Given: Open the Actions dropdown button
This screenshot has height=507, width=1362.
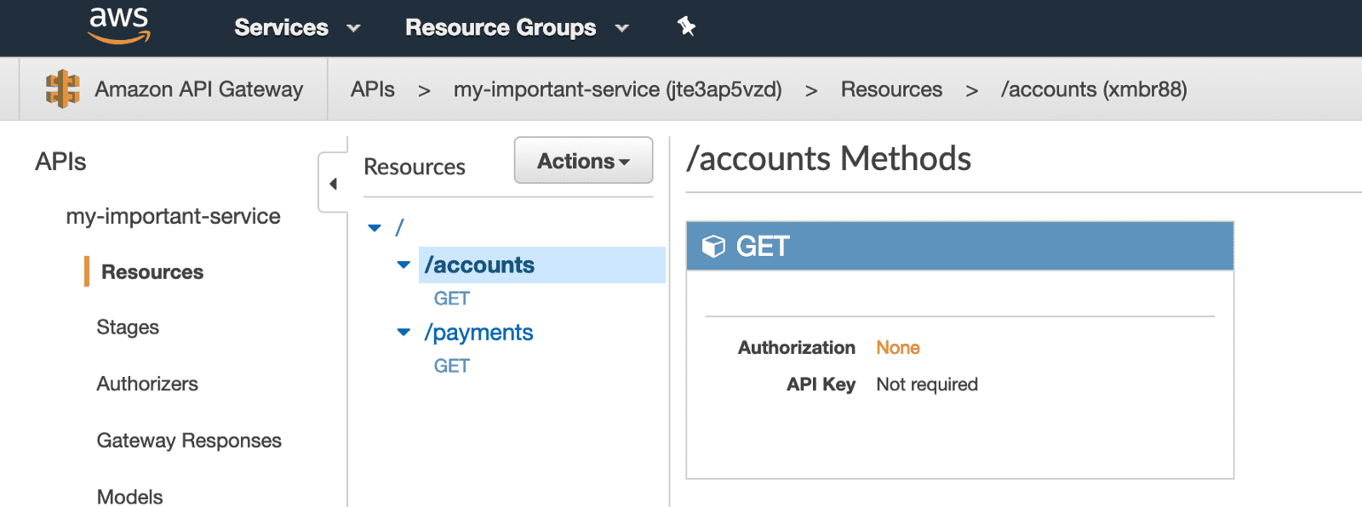Looking at the screenshot, I should [583, 160].
